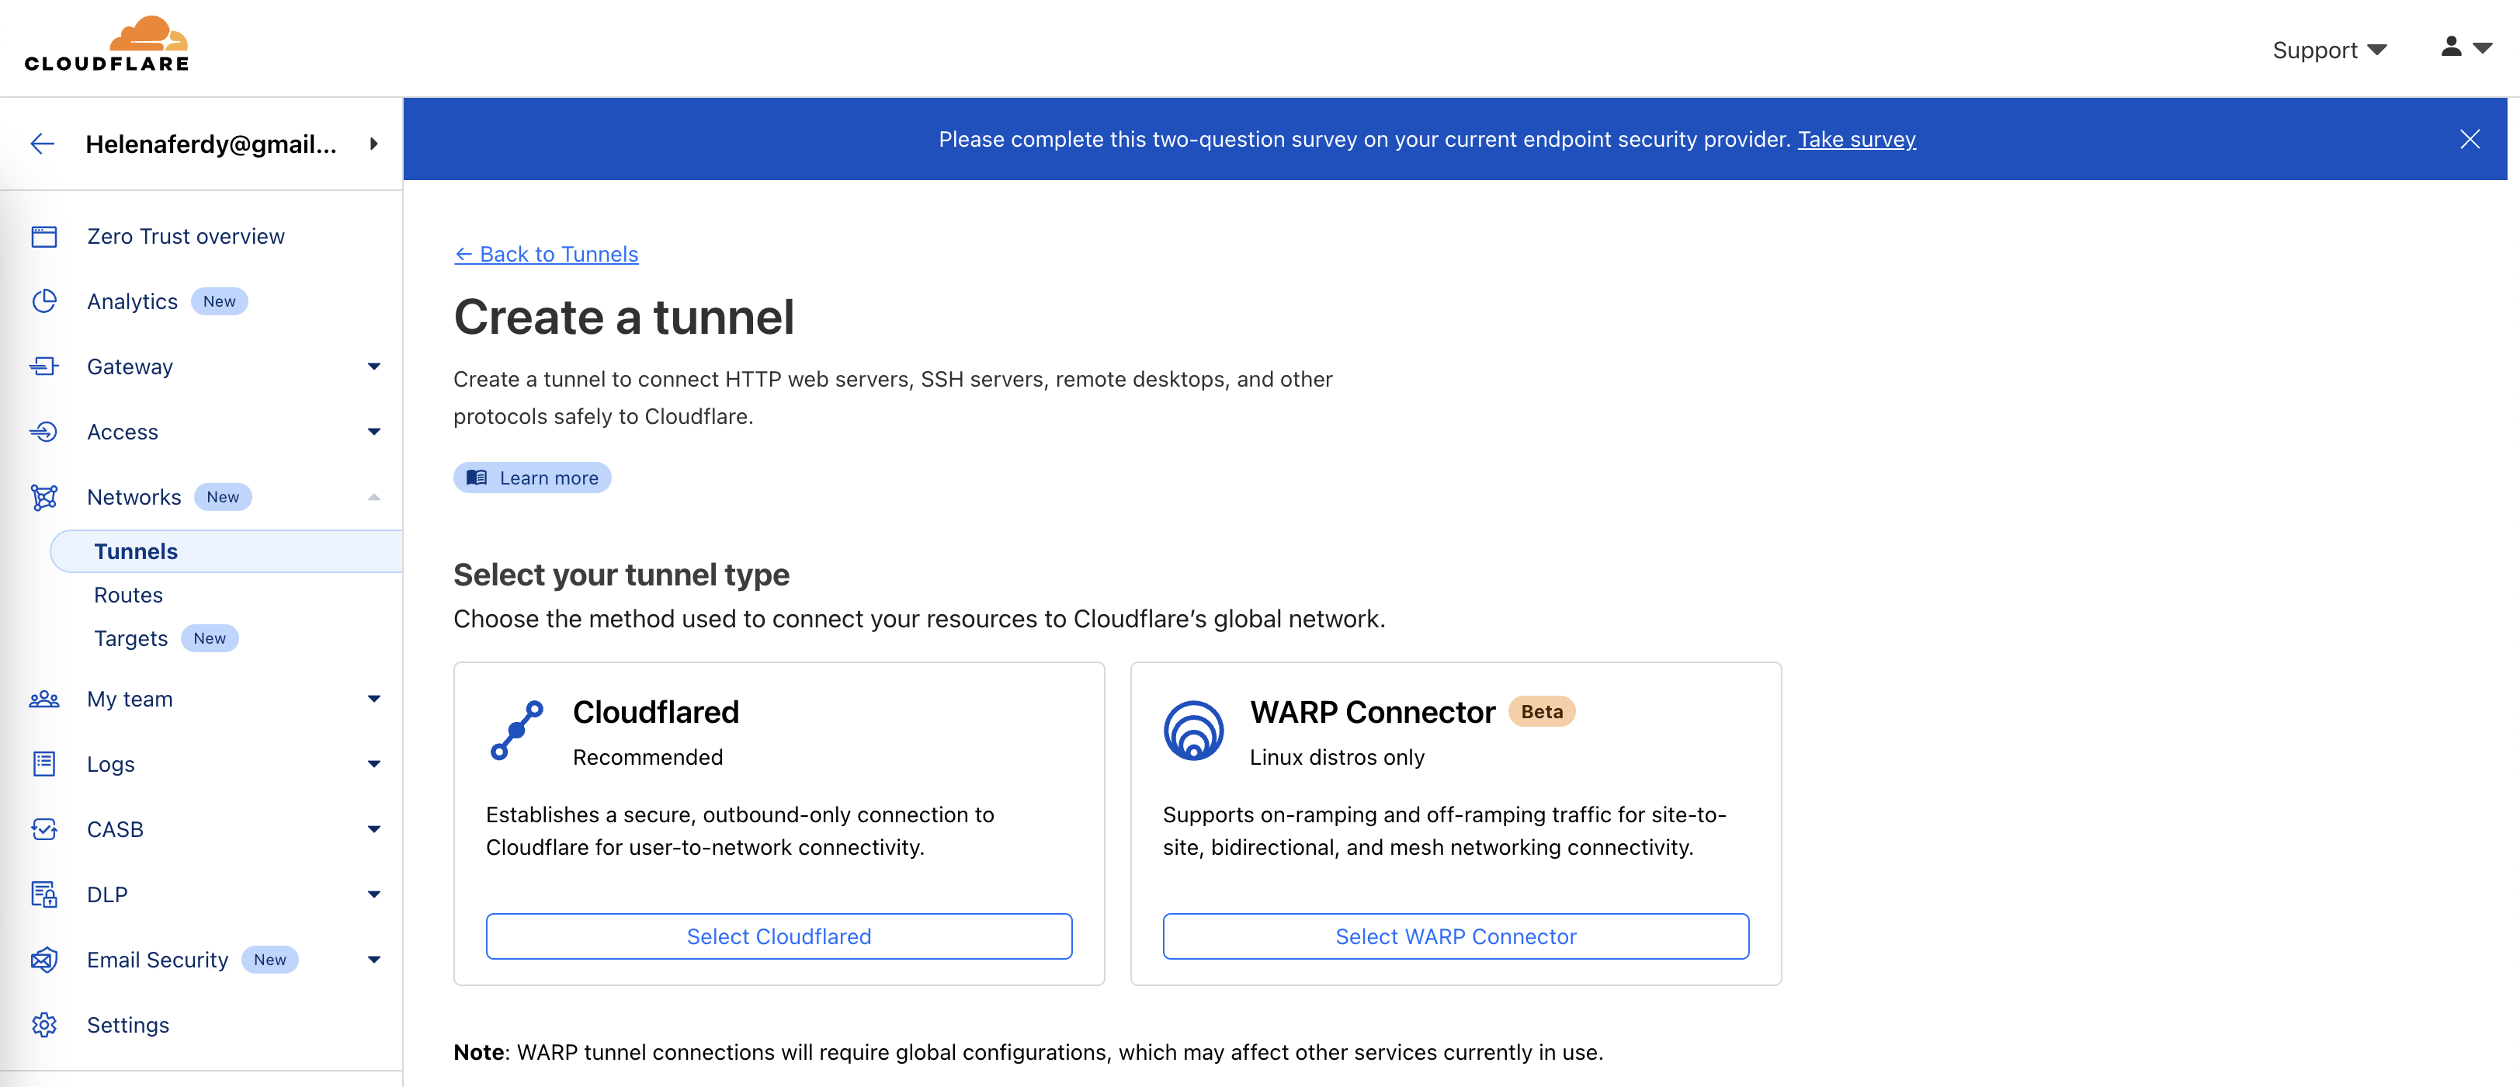Select the Tunnels sidebar item
2520x1087 pixels.
pyautogui.click(x=136, y=552)
